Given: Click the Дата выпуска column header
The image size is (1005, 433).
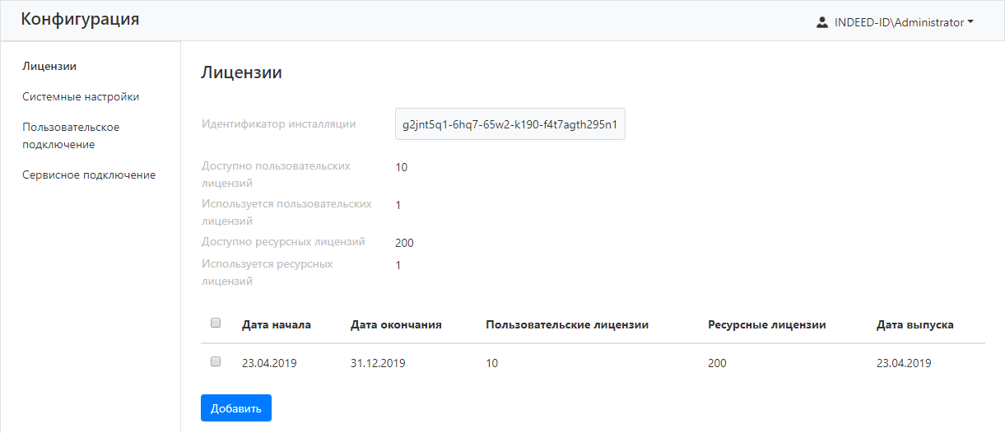Looking at the screenshot, I should [914, 324].
